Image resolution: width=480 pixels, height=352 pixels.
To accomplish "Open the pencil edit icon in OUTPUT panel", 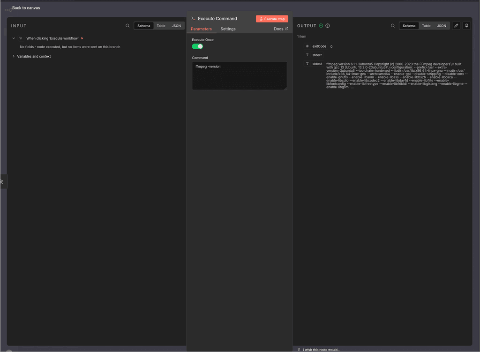I will [x=456, y=26].
